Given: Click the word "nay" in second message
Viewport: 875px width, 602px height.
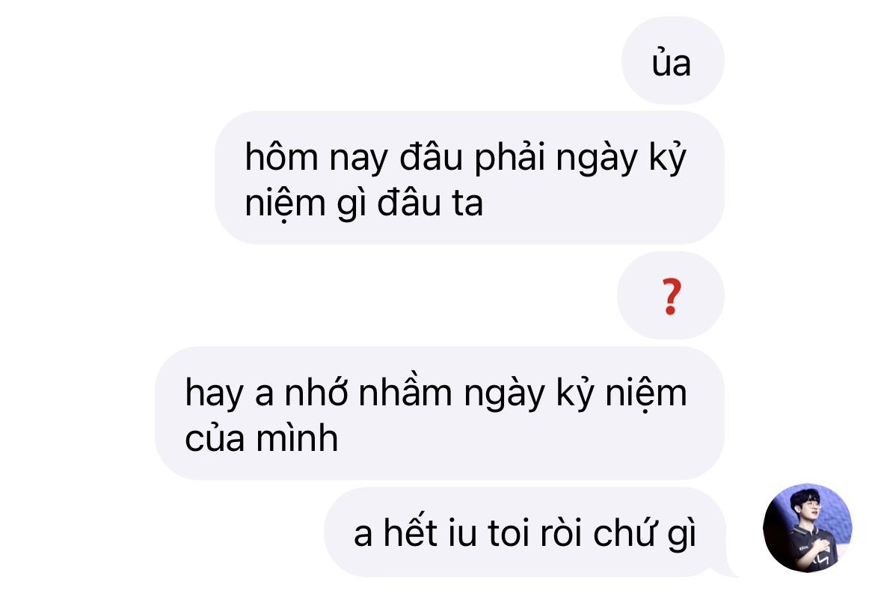Looking at the screenshot, I should point(358,159).
